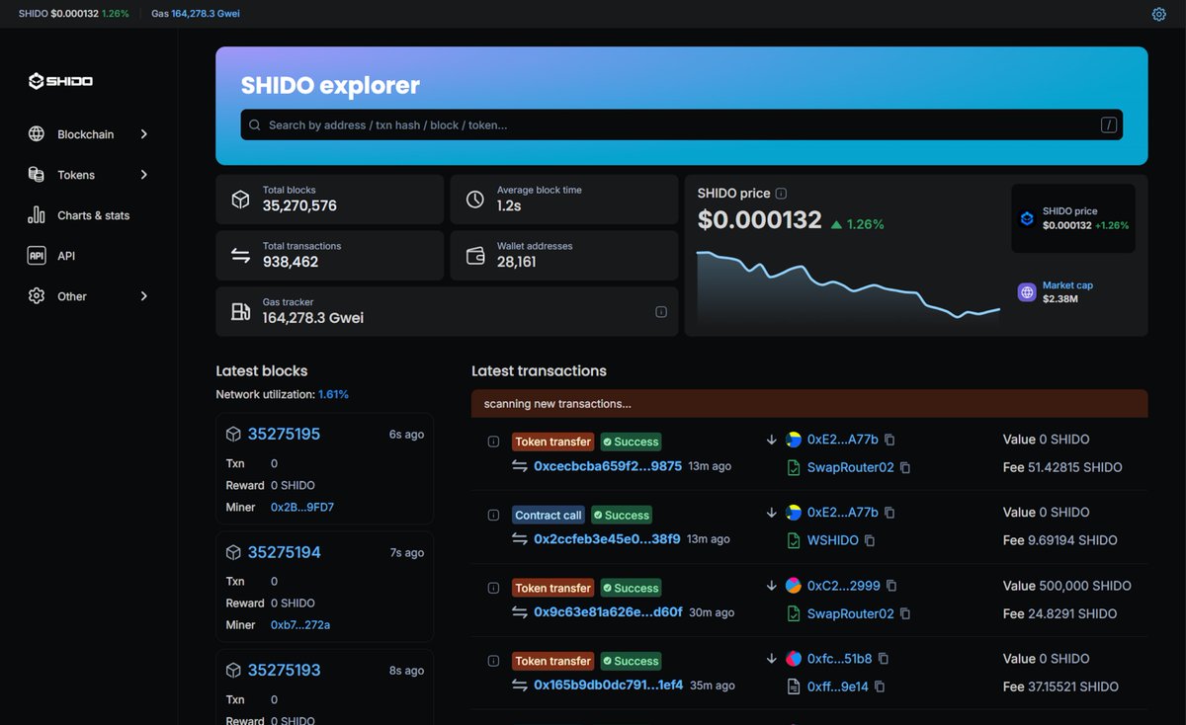
Task: Click the scanning new transactions banner
Action: 809,403
